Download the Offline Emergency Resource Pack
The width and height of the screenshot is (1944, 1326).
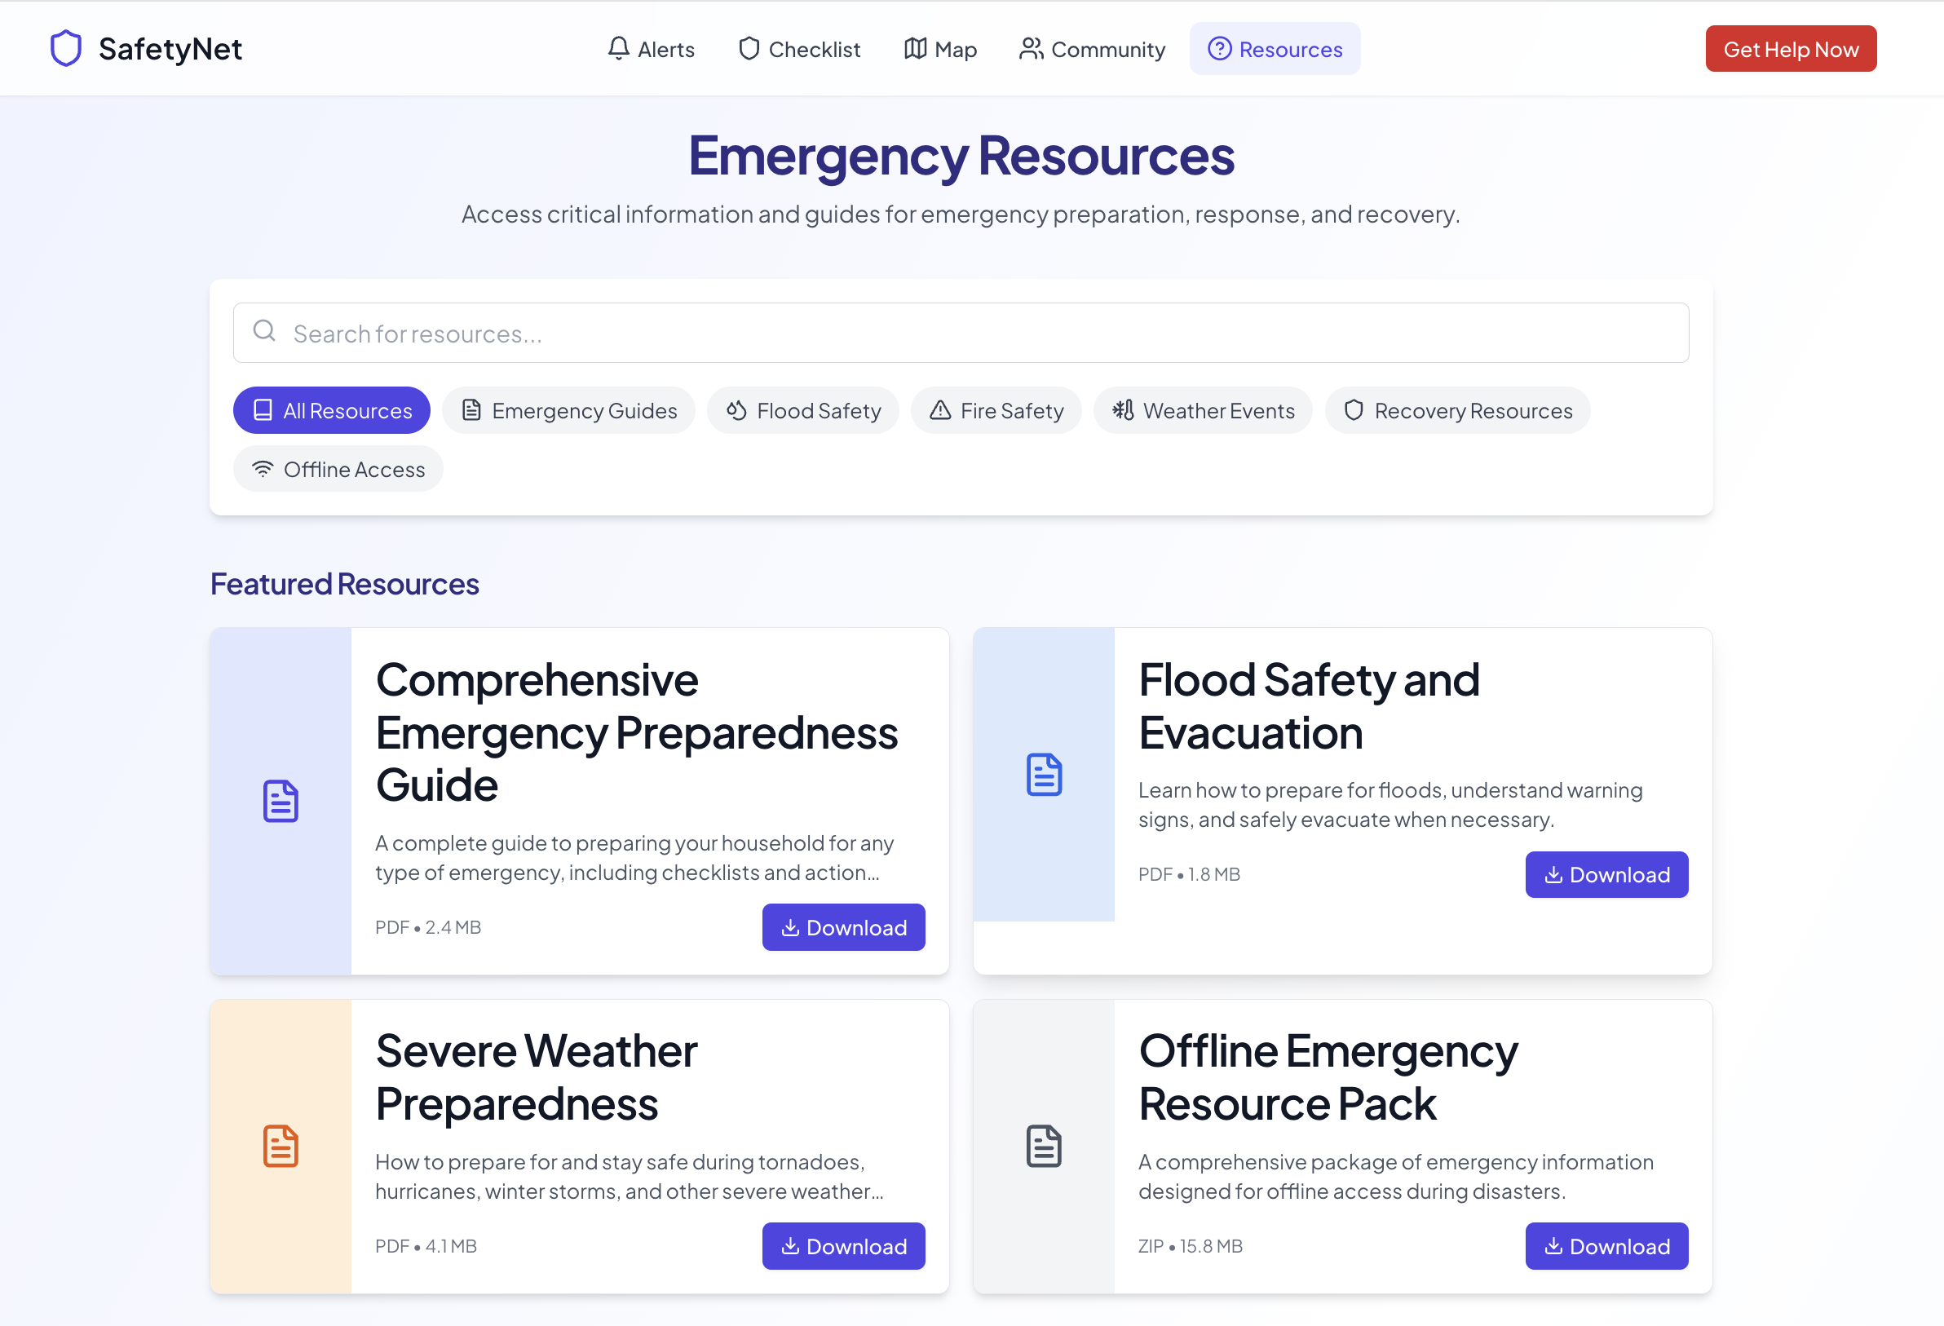click(1606, 1247)
